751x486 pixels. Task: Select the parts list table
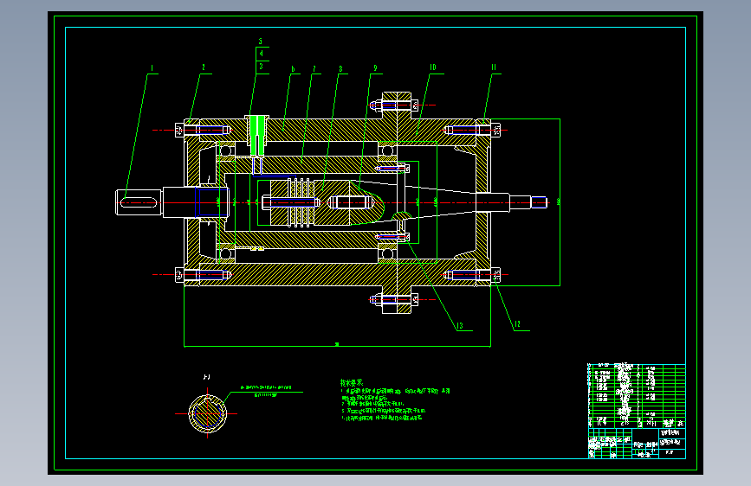click(637, 396)
